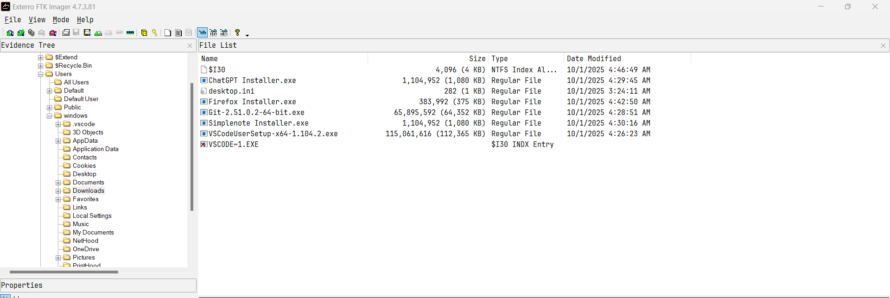
Task: Sort file list by Date Modified column
Action: [x=594, y=59]
